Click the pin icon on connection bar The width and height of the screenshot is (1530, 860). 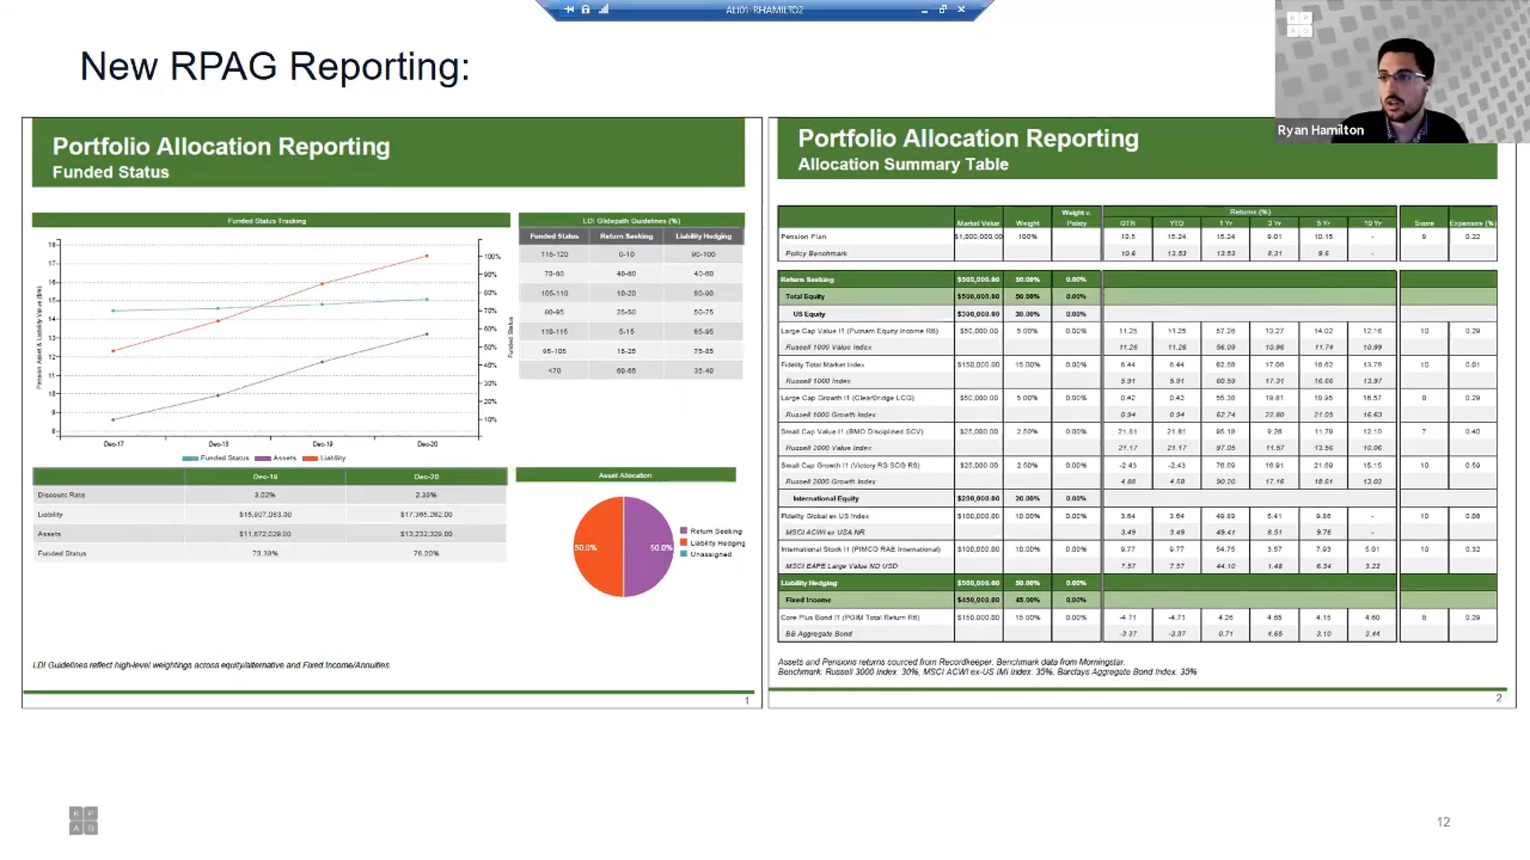click(569, 10)
